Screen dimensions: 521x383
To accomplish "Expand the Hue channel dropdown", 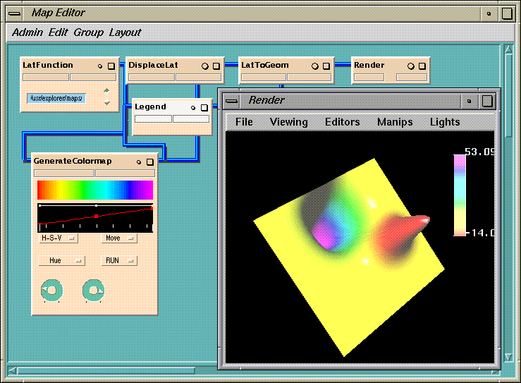I will [x=61, y=260].
